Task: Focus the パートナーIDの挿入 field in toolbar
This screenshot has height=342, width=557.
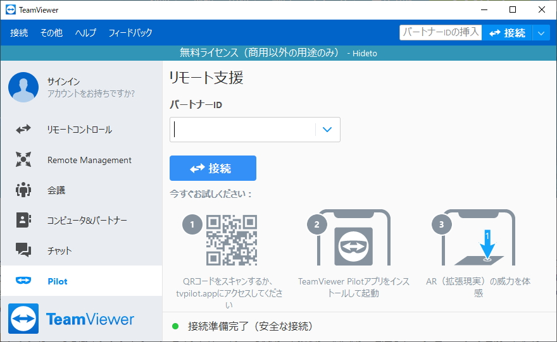Action: coord(441,33)
